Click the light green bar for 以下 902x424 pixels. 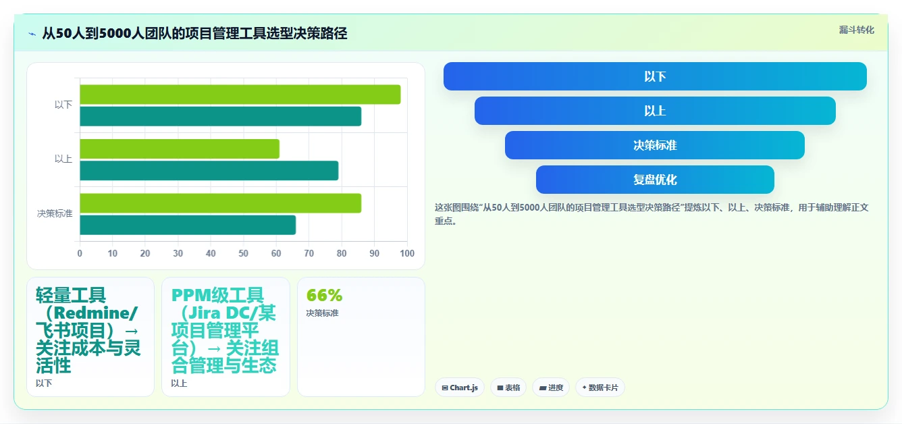[240, 95]
